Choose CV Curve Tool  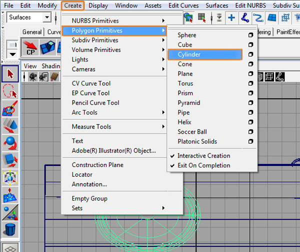91,83
